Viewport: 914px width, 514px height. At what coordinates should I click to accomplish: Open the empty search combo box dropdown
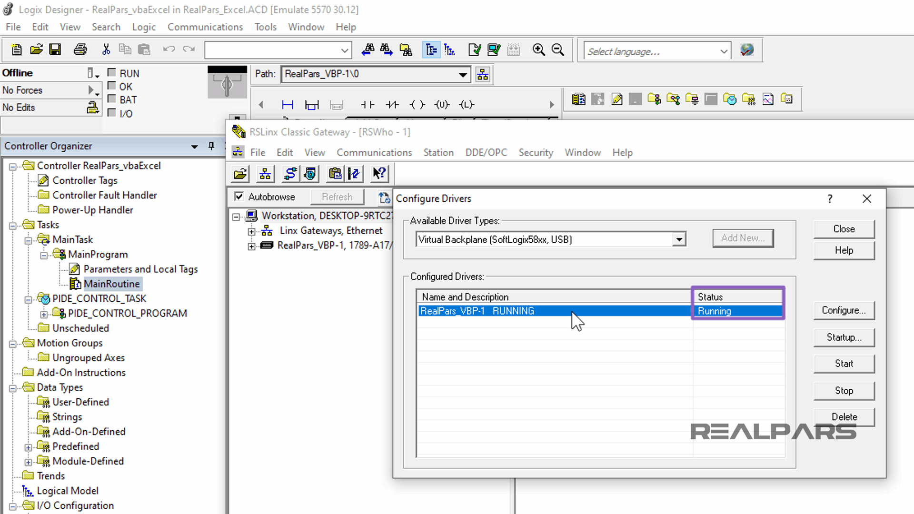345,50
